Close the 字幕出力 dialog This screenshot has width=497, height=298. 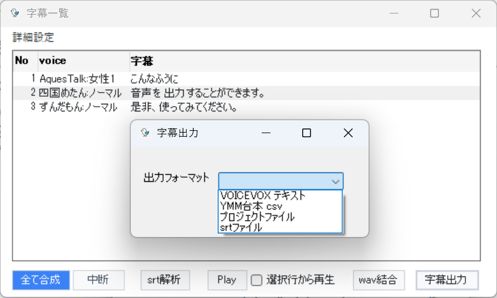(348, 133)
